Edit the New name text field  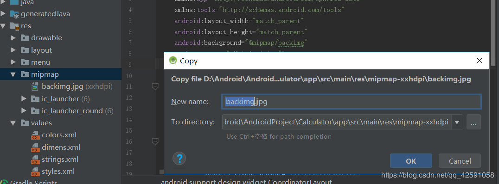point(352,102)
